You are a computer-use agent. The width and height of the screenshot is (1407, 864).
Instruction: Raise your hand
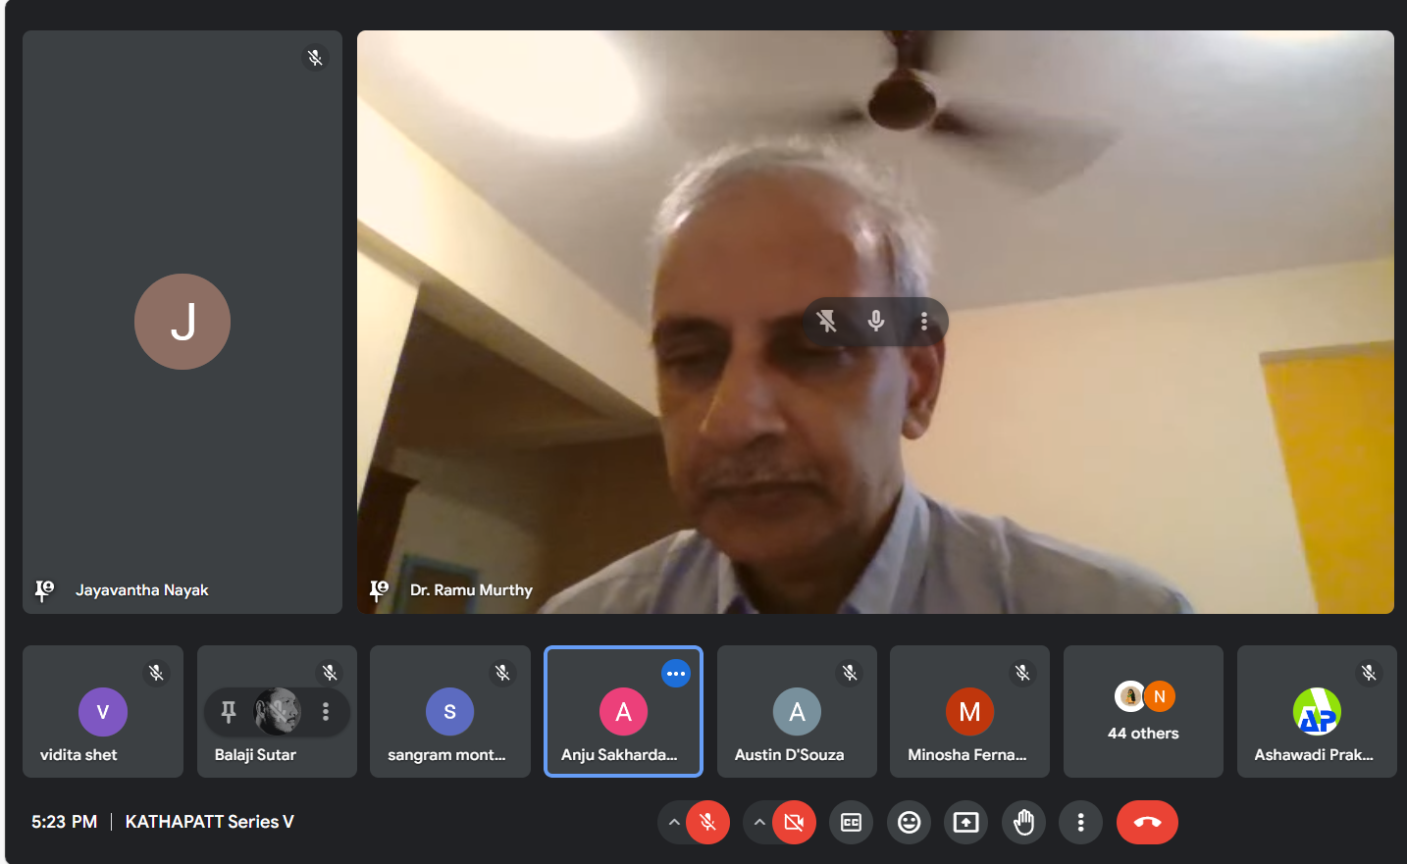click(1023, 823)
